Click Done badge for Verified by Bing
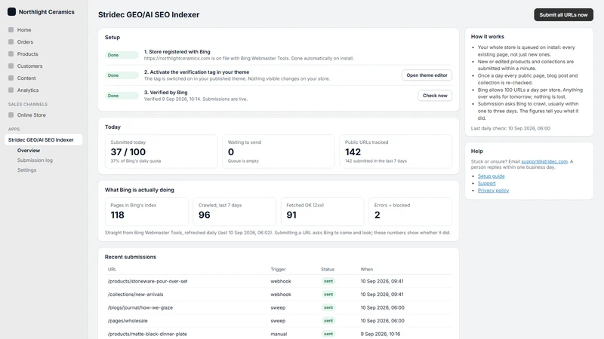The image size is (604, 339). coord(122,96)
